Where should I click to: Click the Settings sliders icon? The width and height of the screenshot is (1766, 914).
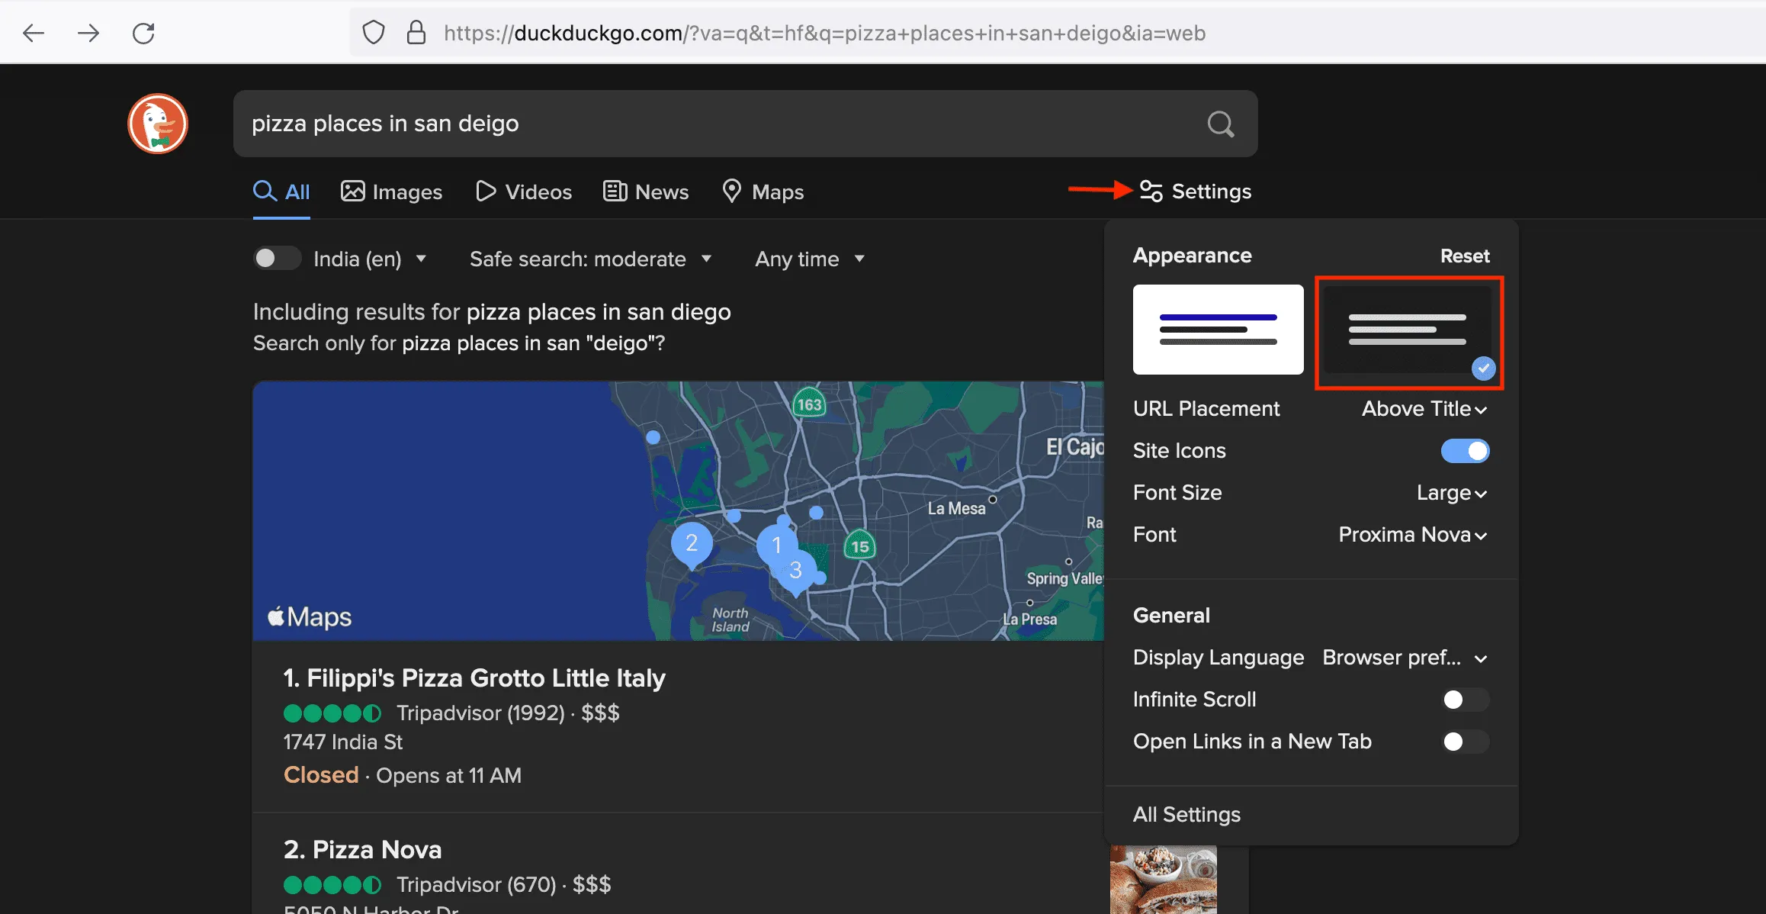tap(1151, 191)
